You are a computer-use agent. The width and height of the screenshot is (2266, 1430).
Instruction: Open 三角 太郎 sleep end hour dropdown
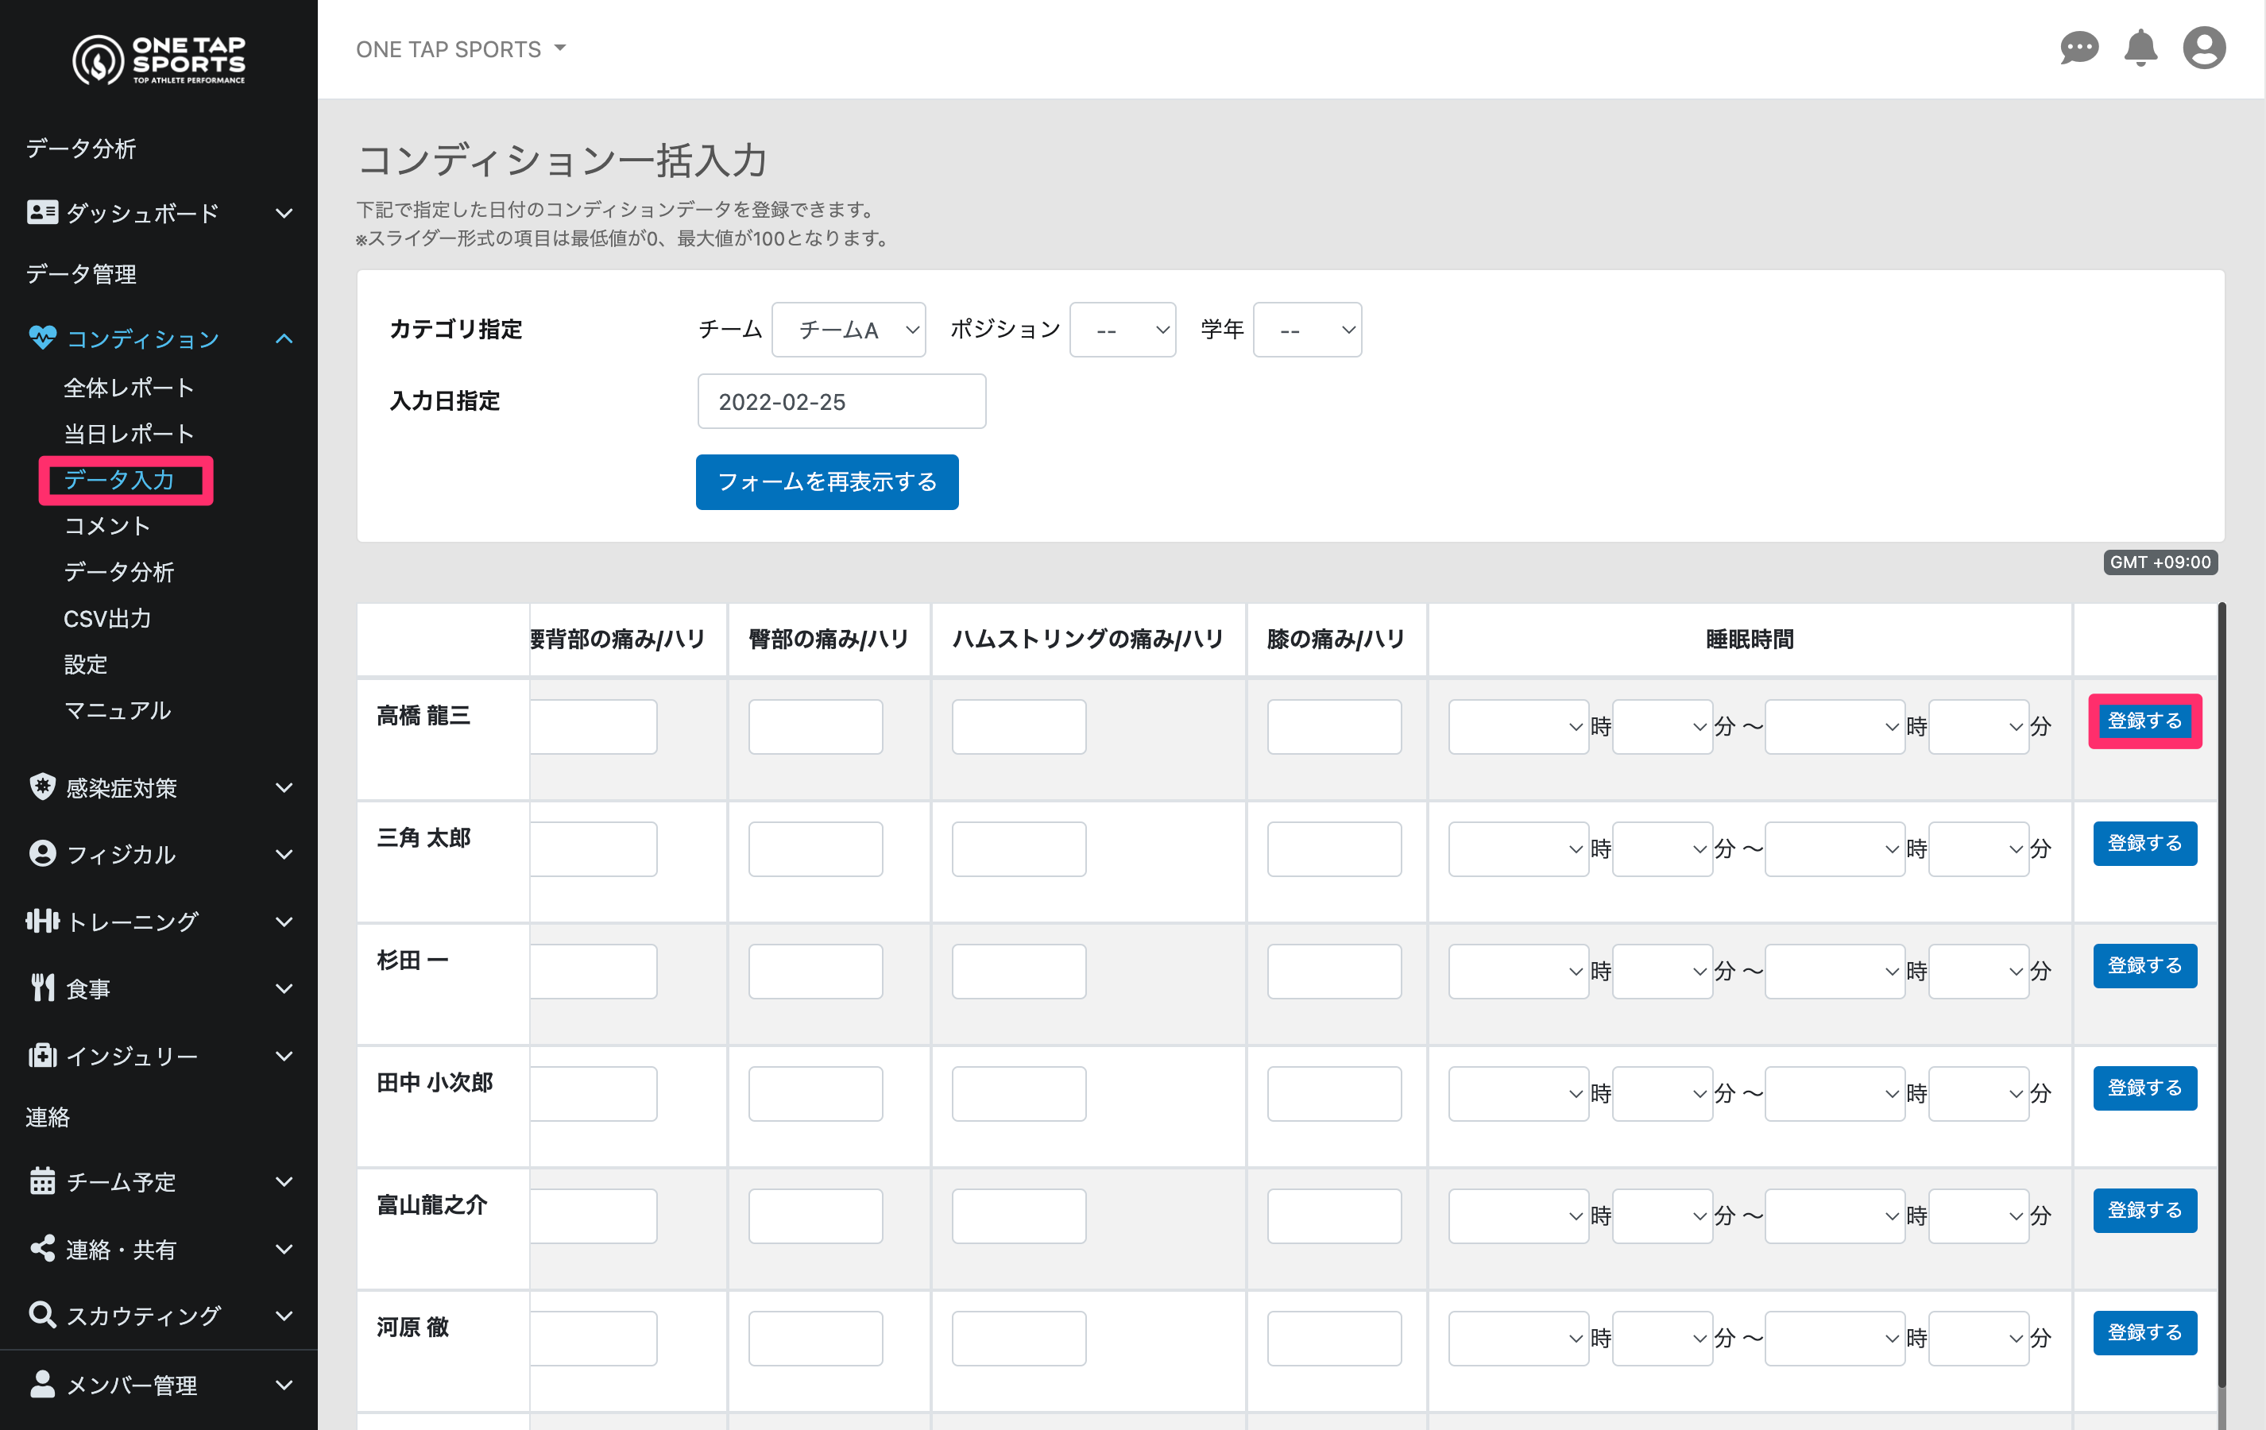point(1834,848)
